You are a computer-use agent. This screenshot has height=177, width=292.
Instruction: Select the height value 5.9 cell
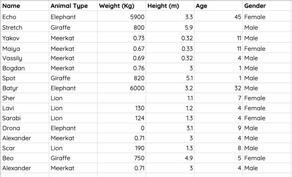(170, 28)
